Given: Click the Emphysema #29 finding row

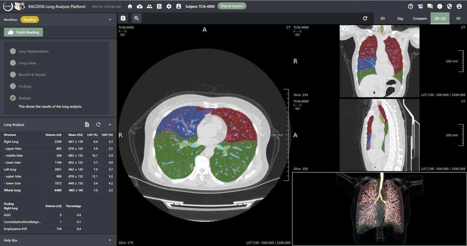Looking at the screenshot, I should 43,229.
